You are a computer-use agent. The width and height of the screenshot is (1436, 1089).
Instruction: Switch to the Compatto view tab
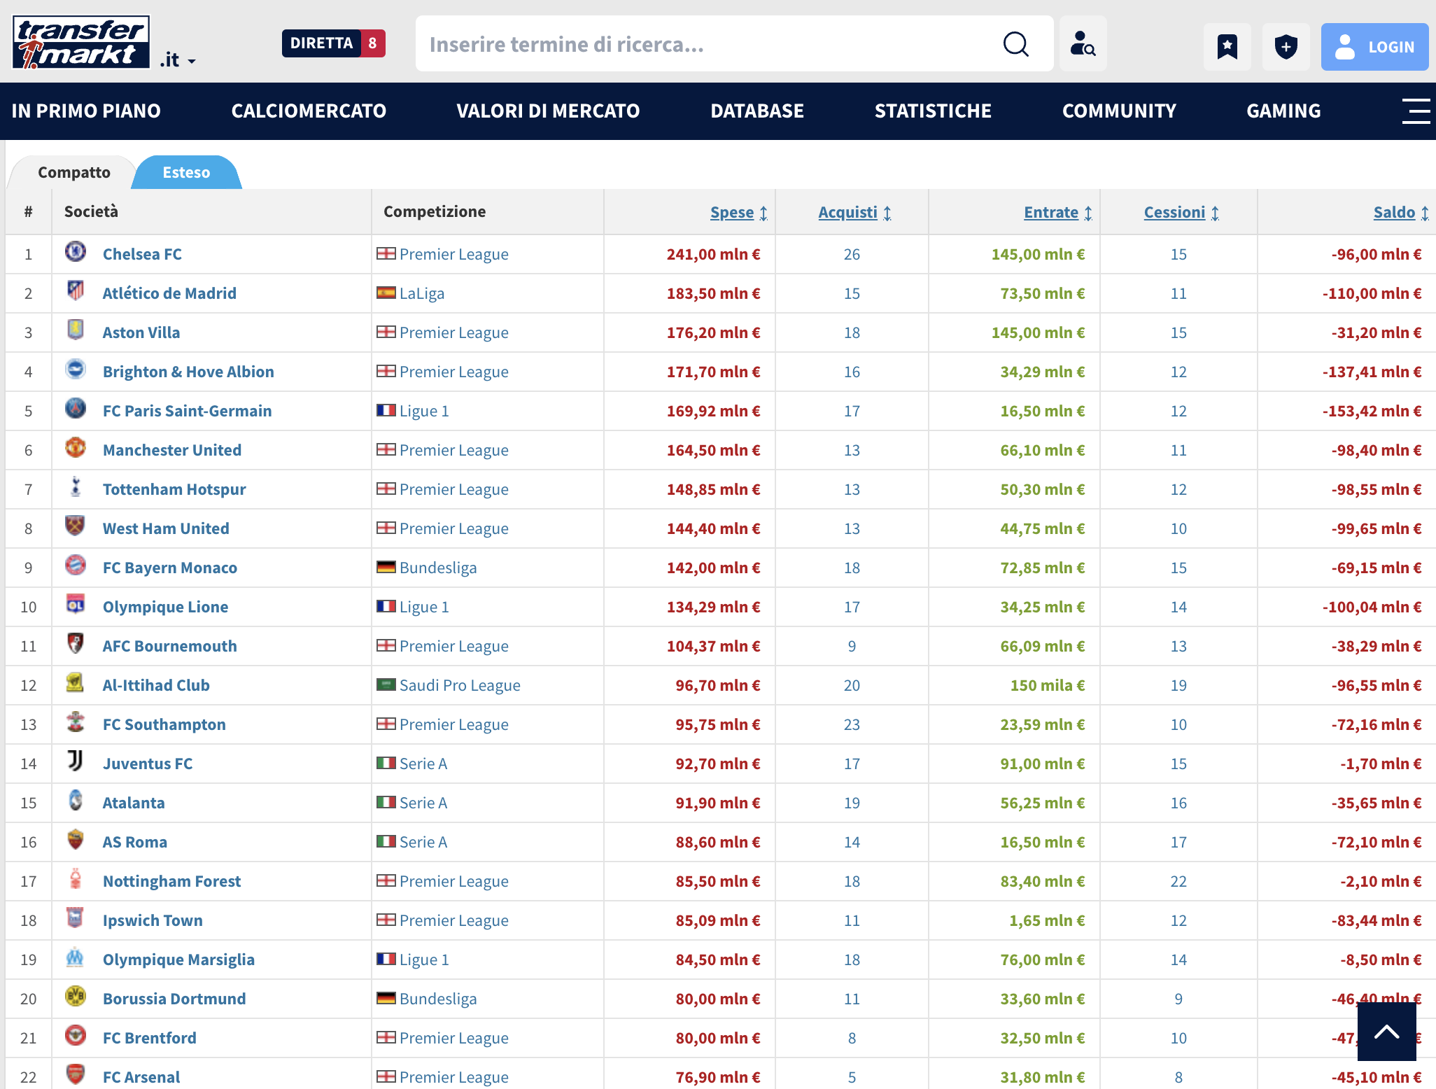(x=73, y=173)
